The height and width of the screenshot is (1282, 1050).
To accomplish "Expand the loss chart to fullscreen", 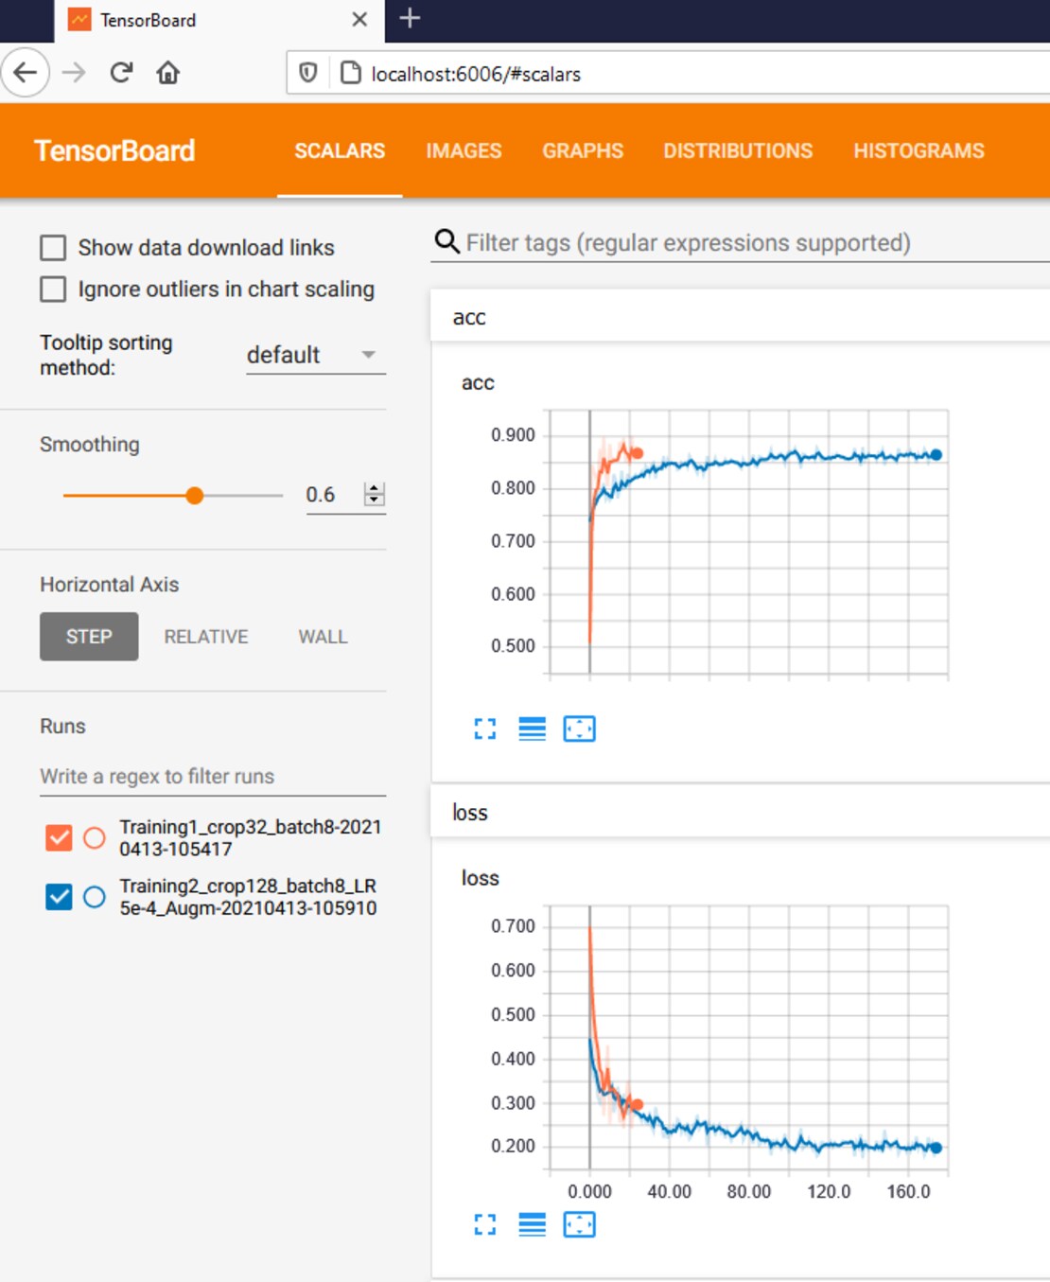I will [485, 1224].
